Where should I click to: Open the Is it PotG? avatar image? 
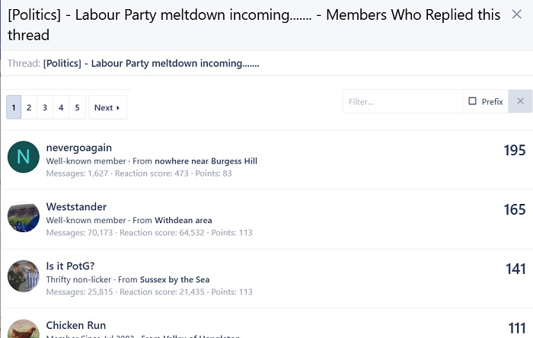24,276
